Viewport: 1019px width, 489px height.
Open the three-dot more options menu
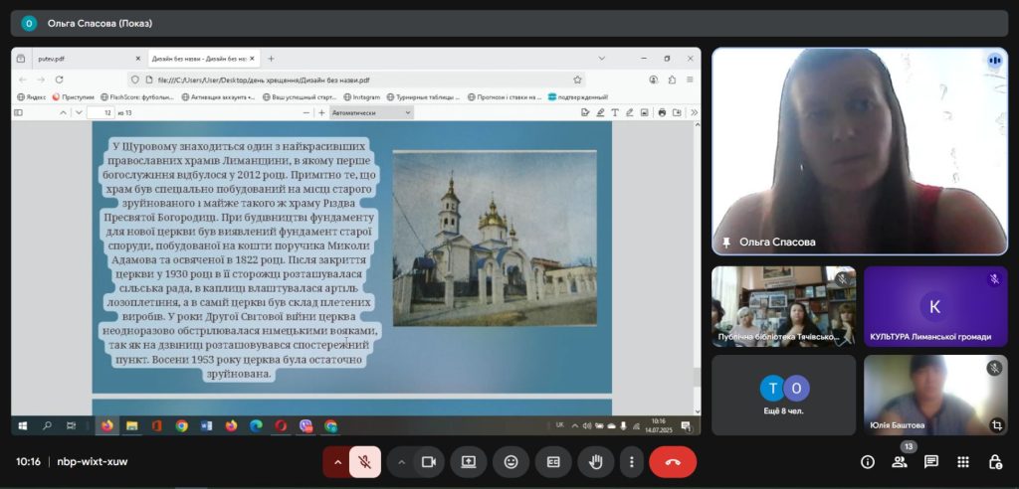[x=631, y=462]
